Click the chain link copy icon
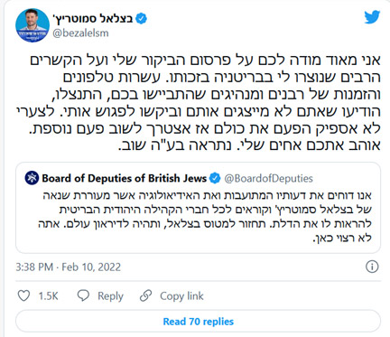 (x=145, y=295)
